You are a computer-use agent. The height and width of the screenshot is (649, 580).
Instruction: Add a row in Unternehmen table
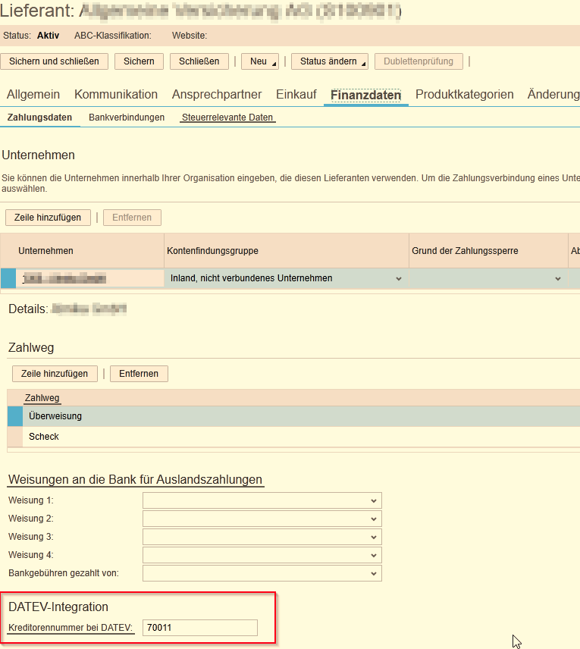48,218
